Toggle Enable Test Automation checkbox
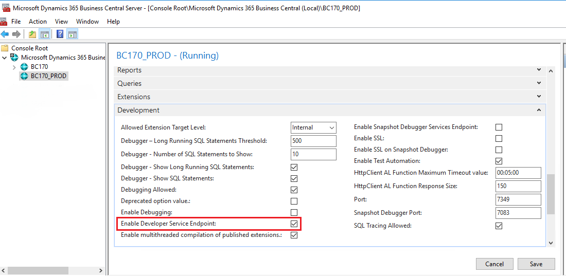566x277 pixels. tap(499, 161)
